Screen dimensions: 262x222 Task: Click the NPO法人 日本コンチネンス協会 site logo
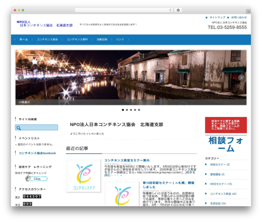[x=45, y=24]
